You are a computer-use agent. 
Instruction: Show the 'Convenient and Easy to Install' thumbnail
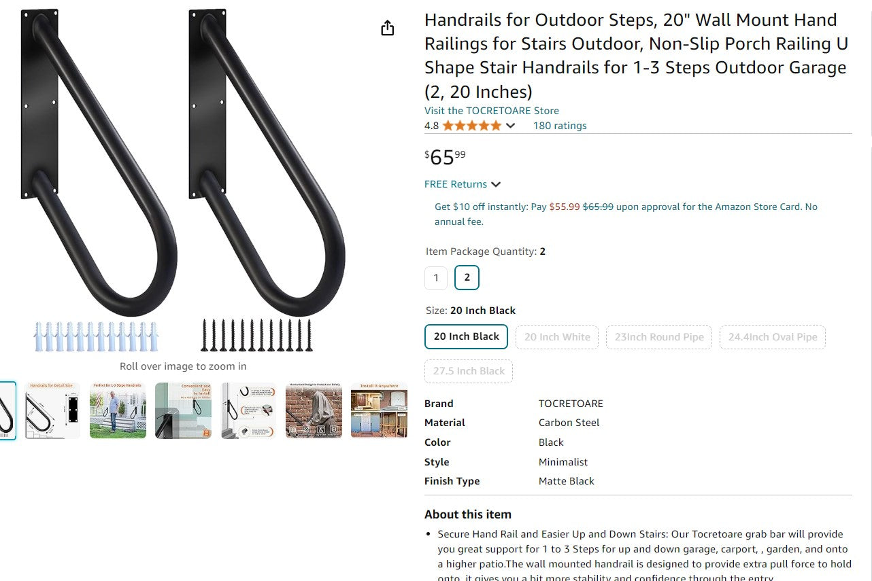tap(183, 410)
